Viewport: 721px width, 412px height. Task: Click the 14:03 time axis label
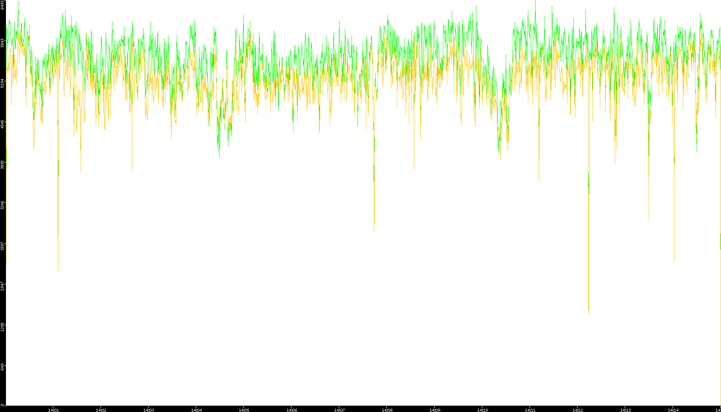(149, 410)
